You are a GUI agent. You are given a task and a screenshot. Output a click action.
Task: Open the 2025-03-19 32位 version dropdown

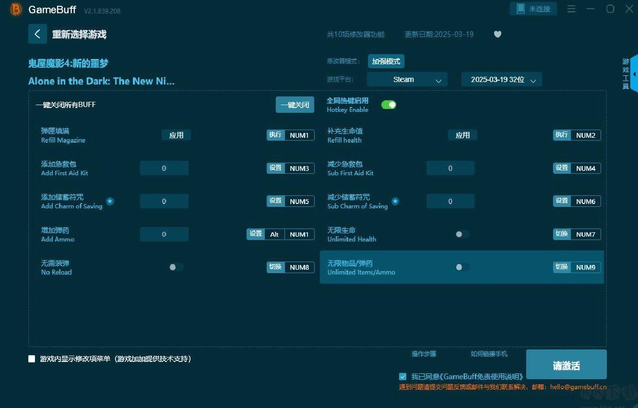502,79
